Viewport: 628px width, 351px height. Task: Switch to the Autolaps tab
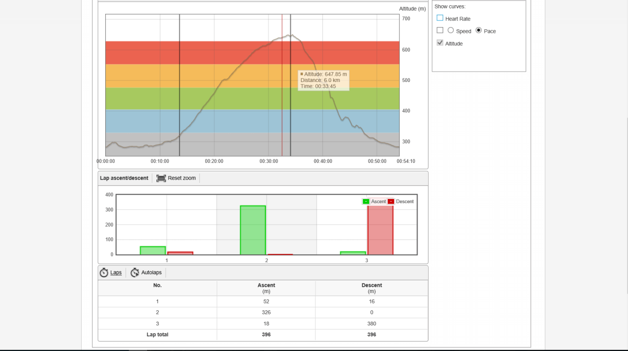point(152,273)
